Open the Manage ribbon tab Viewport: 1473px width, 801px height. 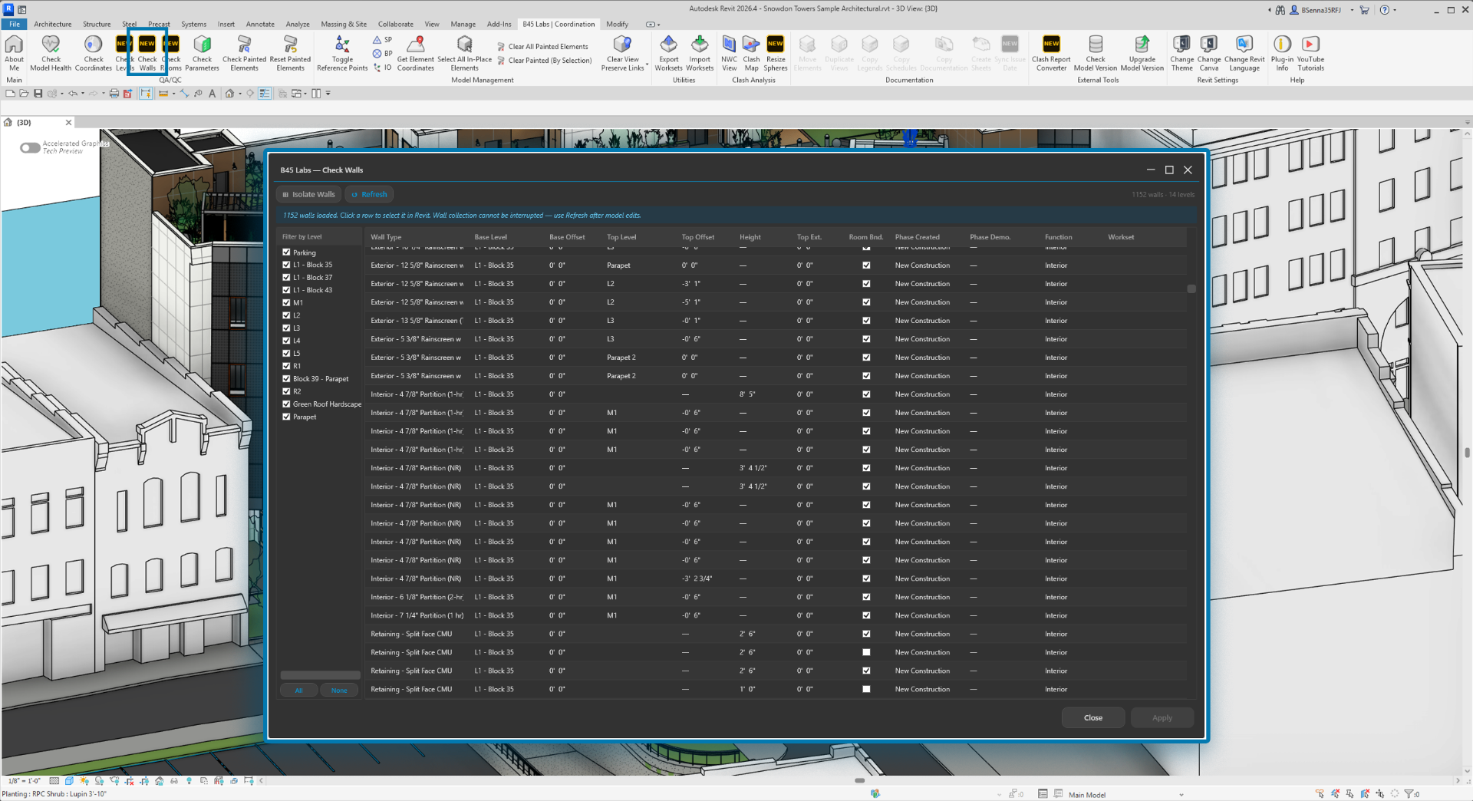point(463,24)
